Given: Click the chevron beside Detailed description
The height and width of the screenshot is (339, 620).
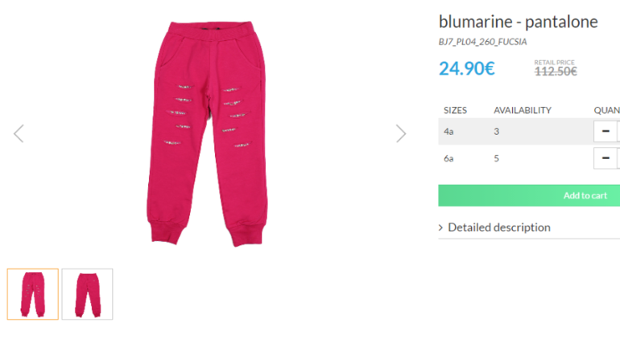Looking at the screenshot, I should coord(441,227).
